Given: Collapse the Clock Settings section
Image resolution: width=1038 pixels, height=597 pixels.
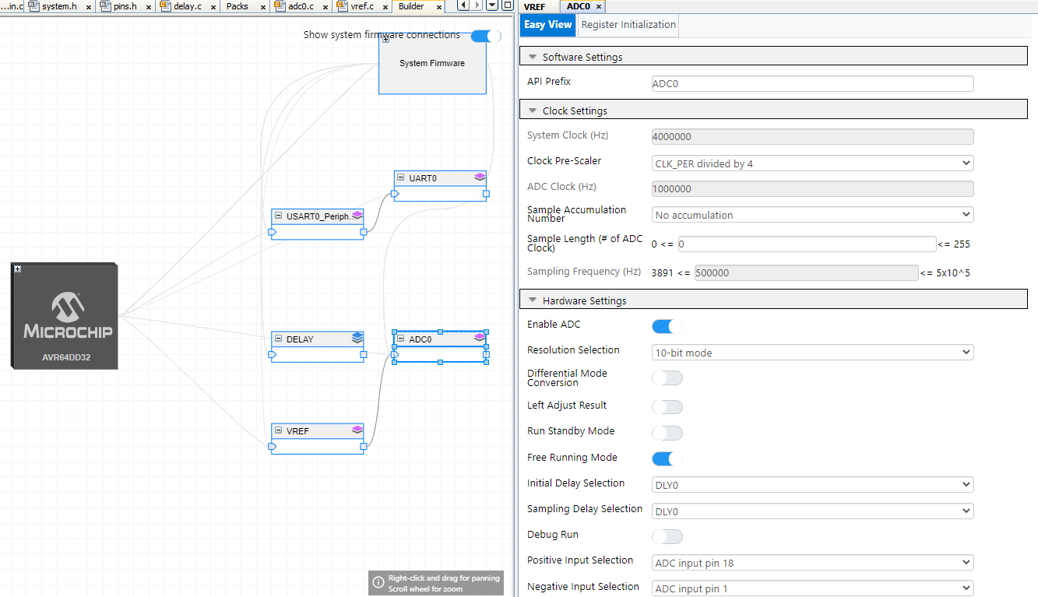Looking at the screenshot, I should [533, 111].
